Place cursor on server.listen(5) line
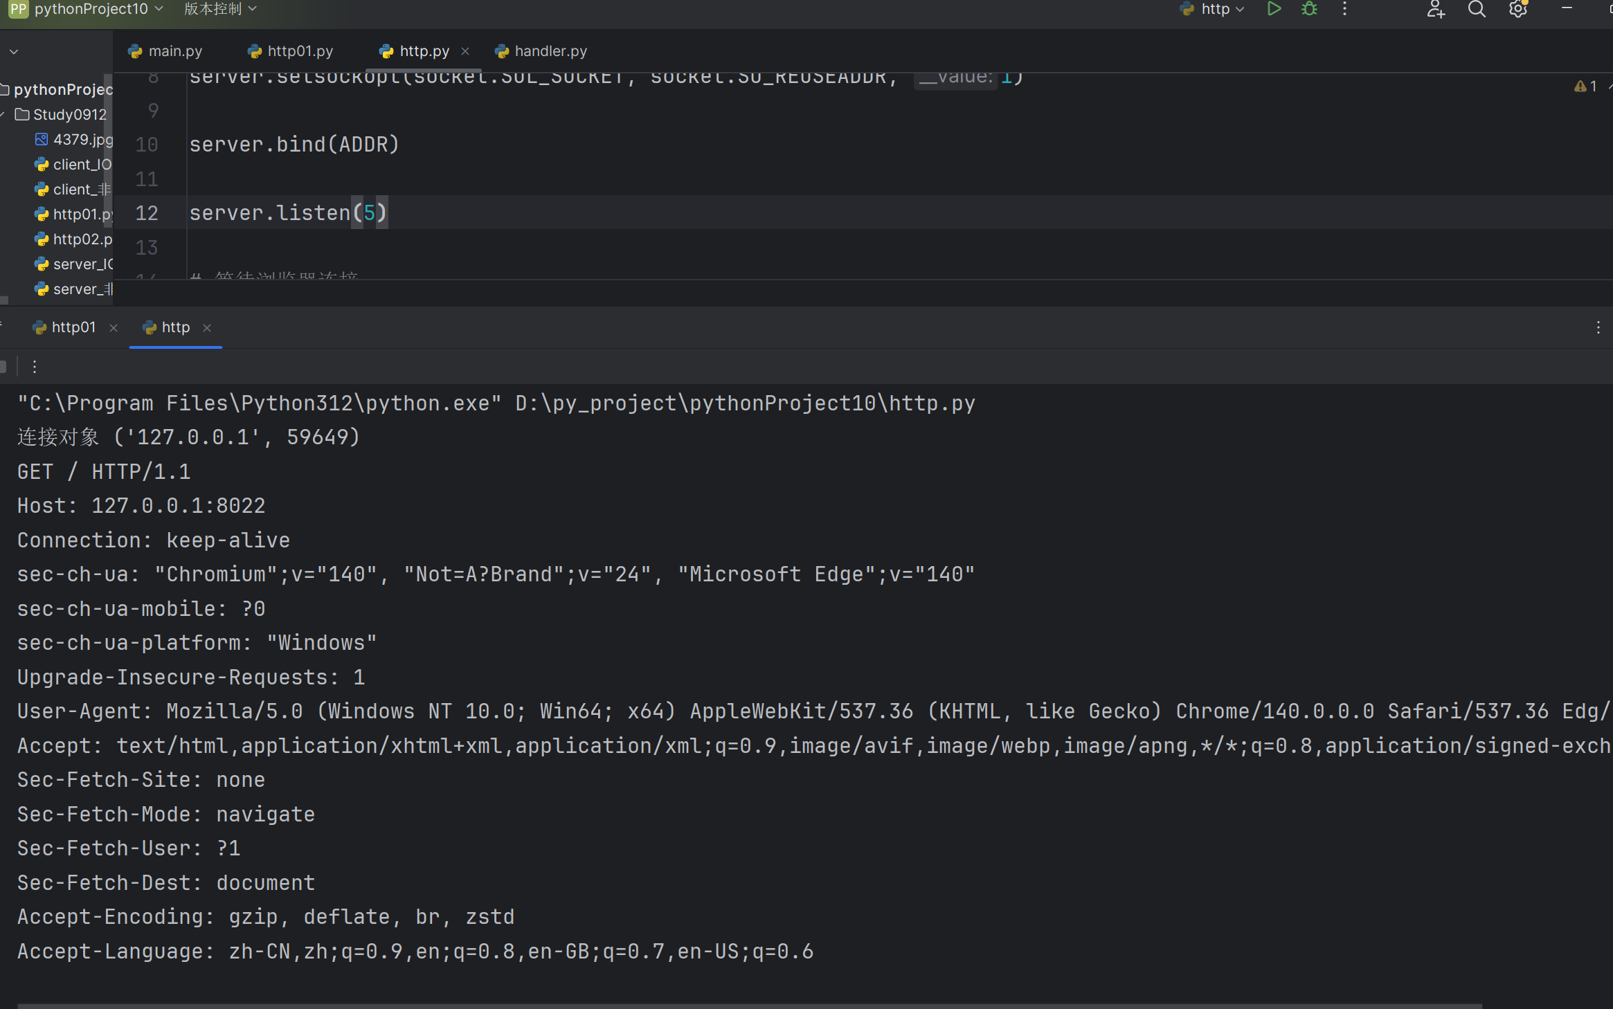The height and width of the screenshot is (1009, 1613). 288,213
